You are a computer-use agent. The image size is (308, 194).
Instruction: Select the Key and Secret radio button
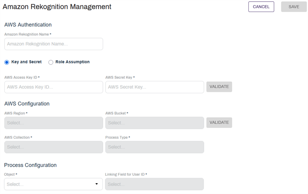click(7, 62)
